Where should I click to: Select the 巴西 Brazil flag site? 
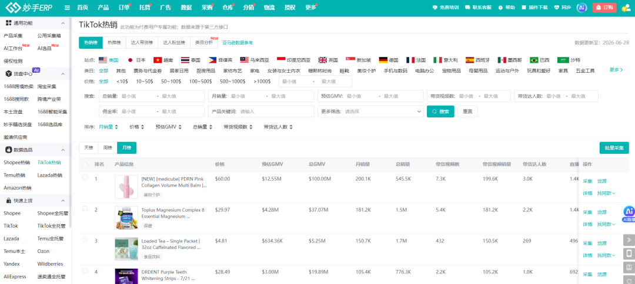[x=540, y=60]
